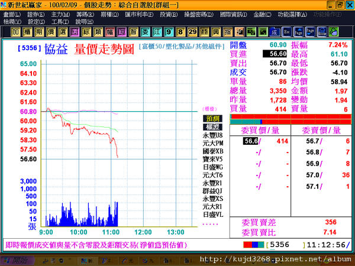Open the 委 cyan toolbar icon
Screen dimensions: 355x266
point(145,32)
